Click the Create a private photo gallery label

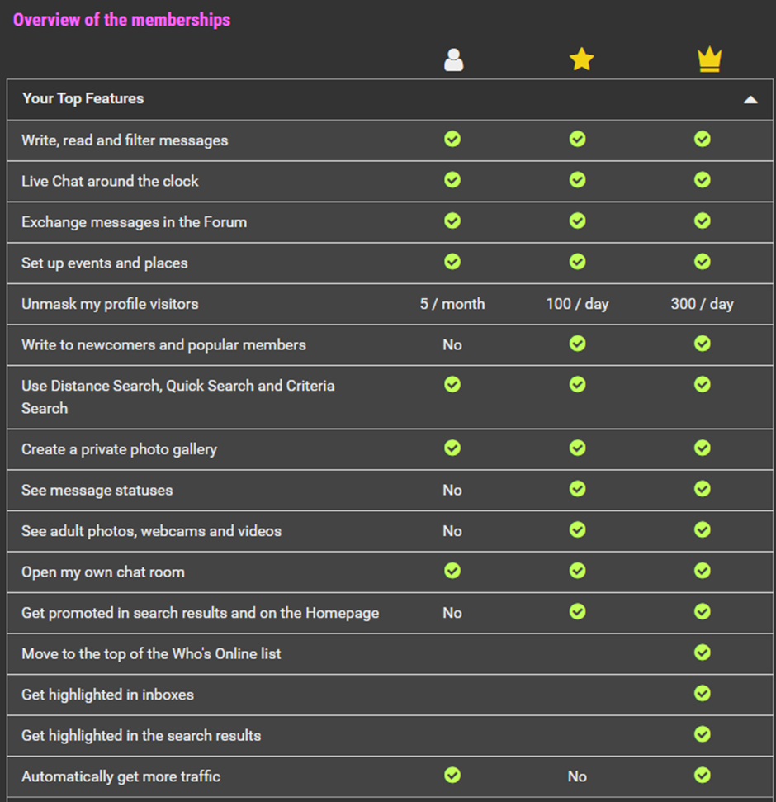click(119, 449)
